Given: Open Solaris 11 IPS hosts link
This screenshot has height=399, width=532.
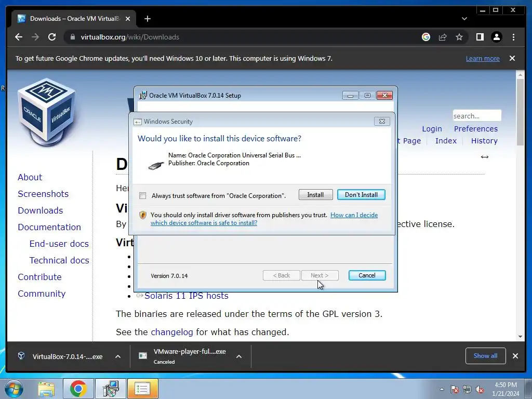Looking at the screenshot, I should point(187,296).
